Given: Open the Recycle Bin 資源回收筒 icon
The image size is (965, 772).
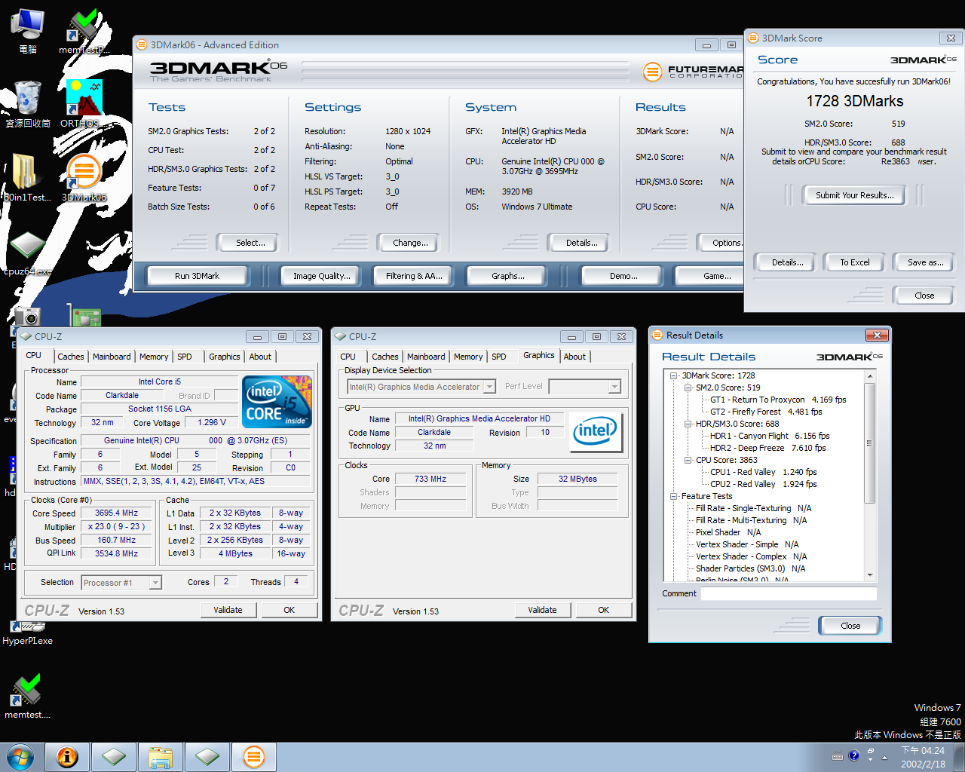Looking at the screenshot, I should (28, 104).
